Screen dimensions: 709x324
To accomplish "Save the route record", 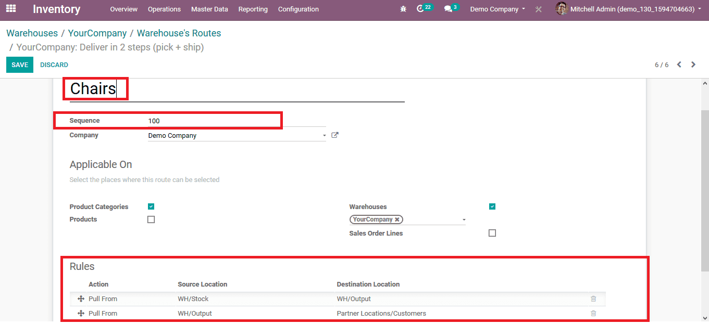I will [x=20, y=65].
